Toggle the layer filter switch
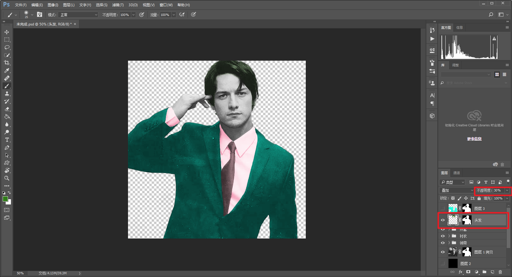 tap(508, 182)
